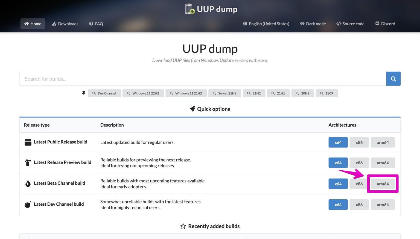Screen dimensions: 420x239
Task: Open the Home nav item
Action: pos(33,24)
